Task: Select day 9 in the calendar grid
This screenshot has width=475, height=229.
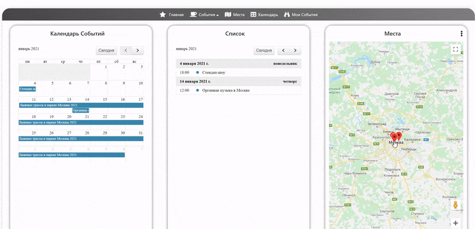Action: [123, 83]
